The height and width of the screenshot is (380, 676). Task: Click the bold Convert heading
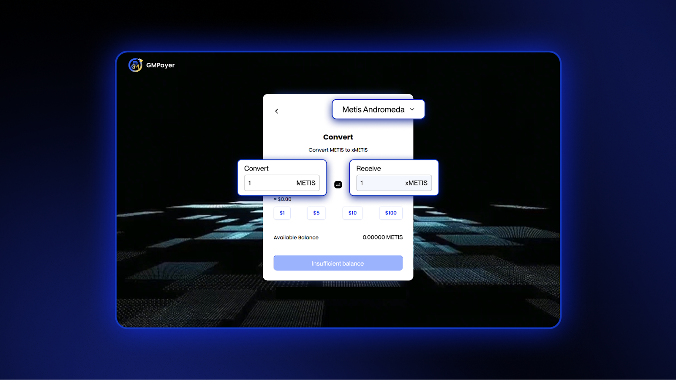point(338,137)
